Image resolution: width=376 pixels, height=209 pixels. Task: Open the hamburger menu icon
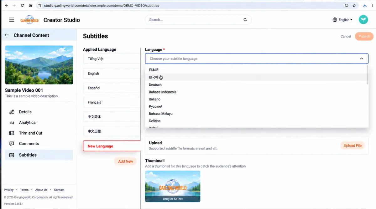[12, 20]
